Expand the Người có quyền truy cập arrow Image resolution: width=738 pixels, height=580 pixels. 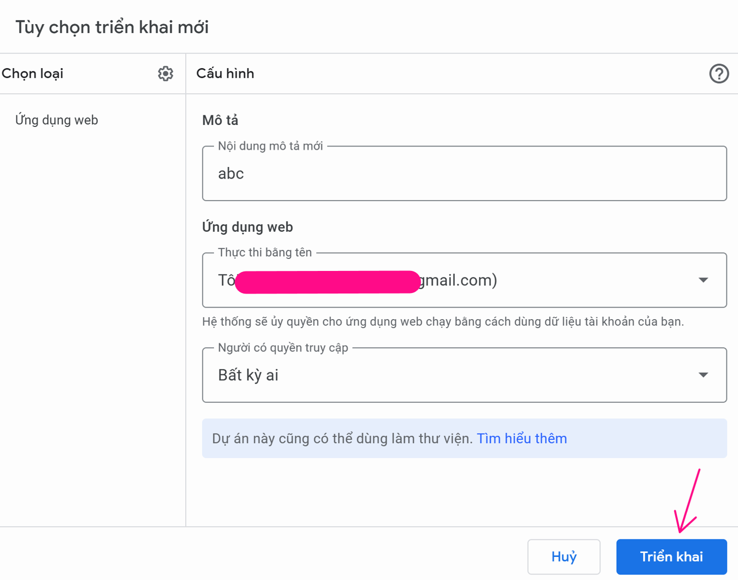click(703, 375)
